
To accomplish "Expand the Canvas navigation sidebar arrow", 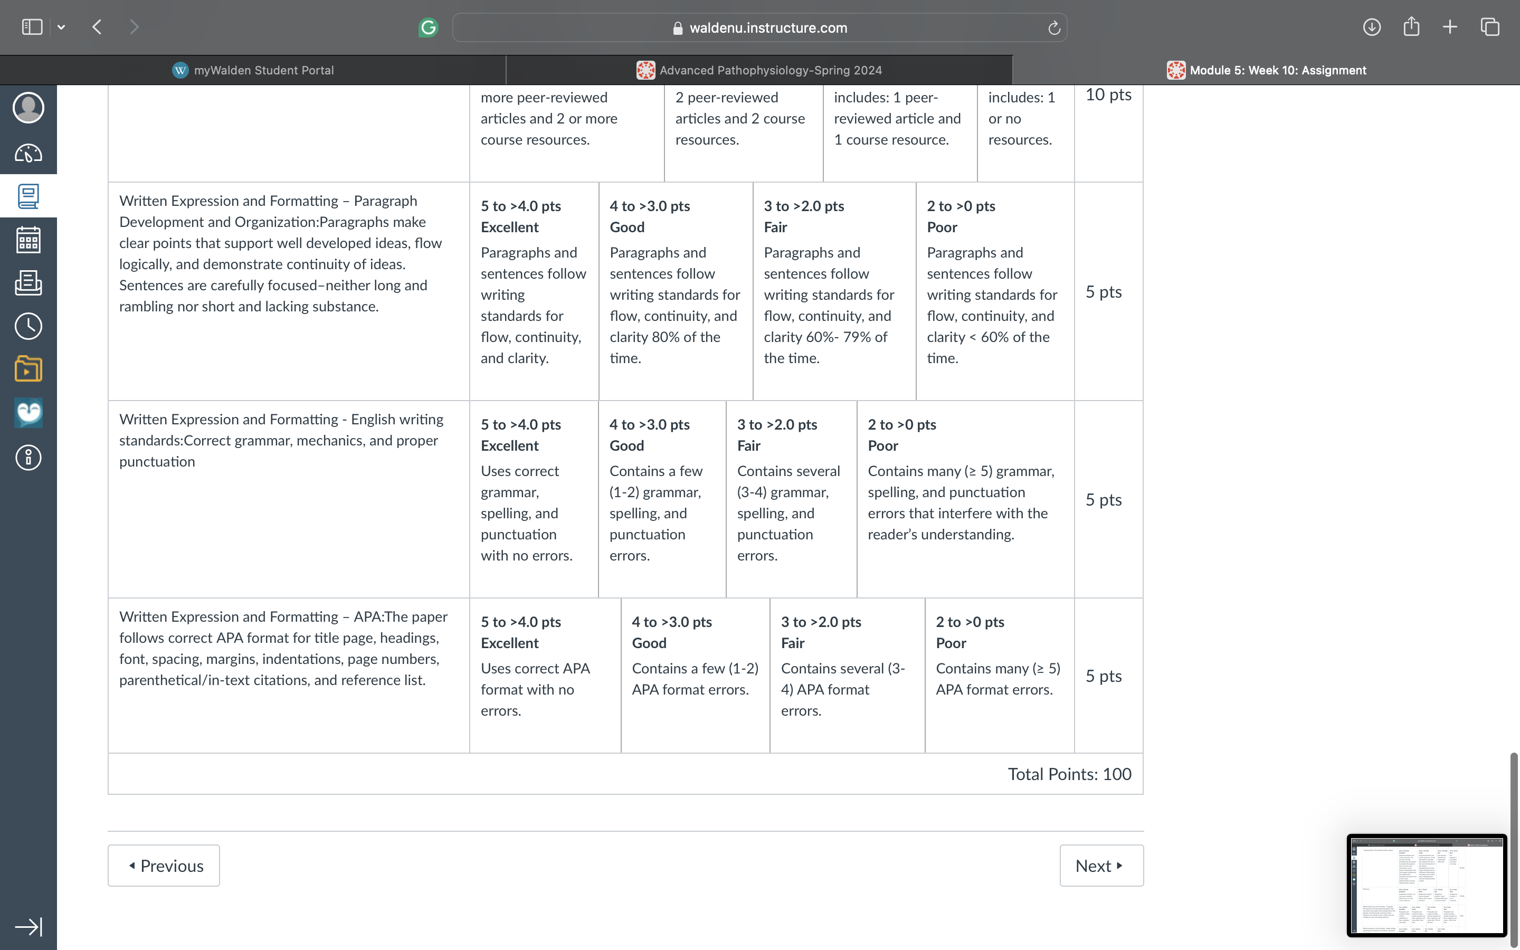I will [x=28, y=927].
